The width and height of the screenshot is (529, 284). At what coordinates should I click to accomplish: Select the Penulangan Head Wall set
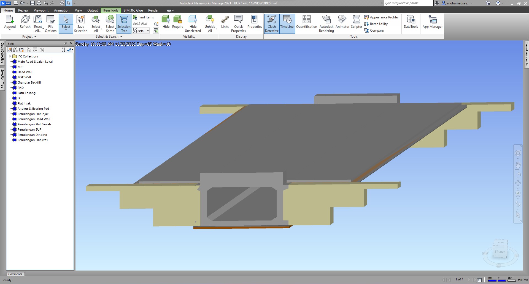pos(34,119)
